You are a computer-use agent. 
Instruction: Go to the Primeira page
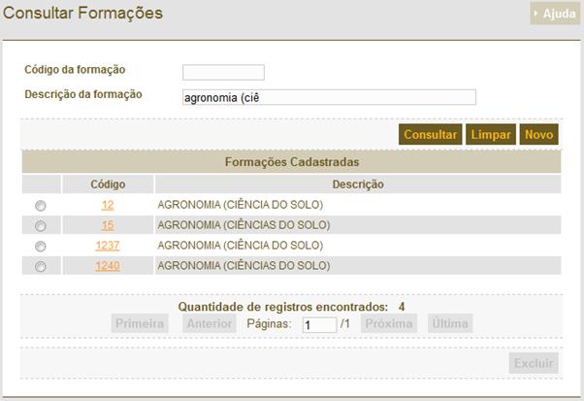pos(140,323)
